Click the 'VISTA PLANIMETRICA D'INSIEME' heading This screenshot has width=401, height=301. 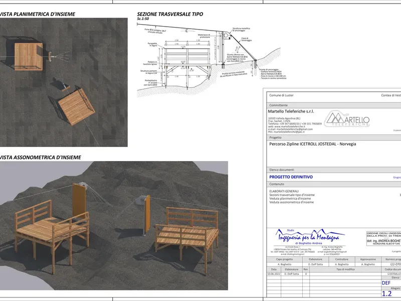tap(37, 15)
